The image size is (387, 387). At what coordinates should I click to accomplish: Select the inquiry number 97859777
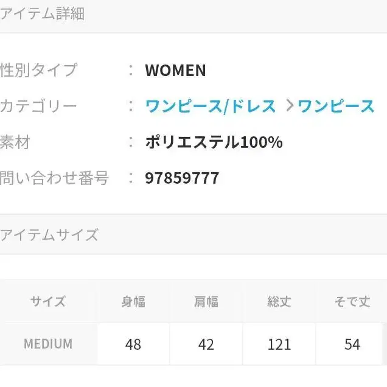pos(182,178)
